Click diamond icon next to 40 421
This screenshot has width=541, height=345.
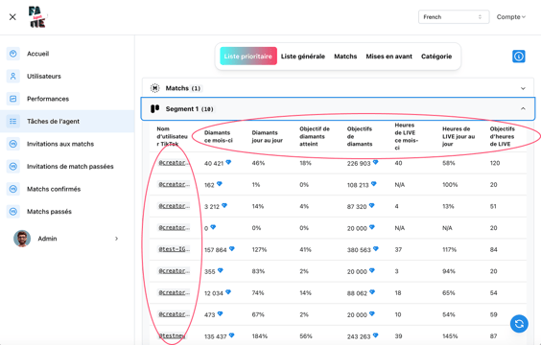coord(228,162)
